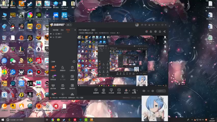Open the notification bell in room header
217x122 pixels.
pos(160,31)
